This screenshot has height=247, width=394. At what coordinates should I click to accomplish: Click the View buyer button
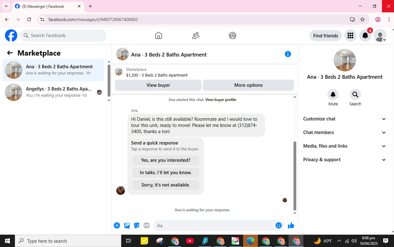(x=158, y=85)
